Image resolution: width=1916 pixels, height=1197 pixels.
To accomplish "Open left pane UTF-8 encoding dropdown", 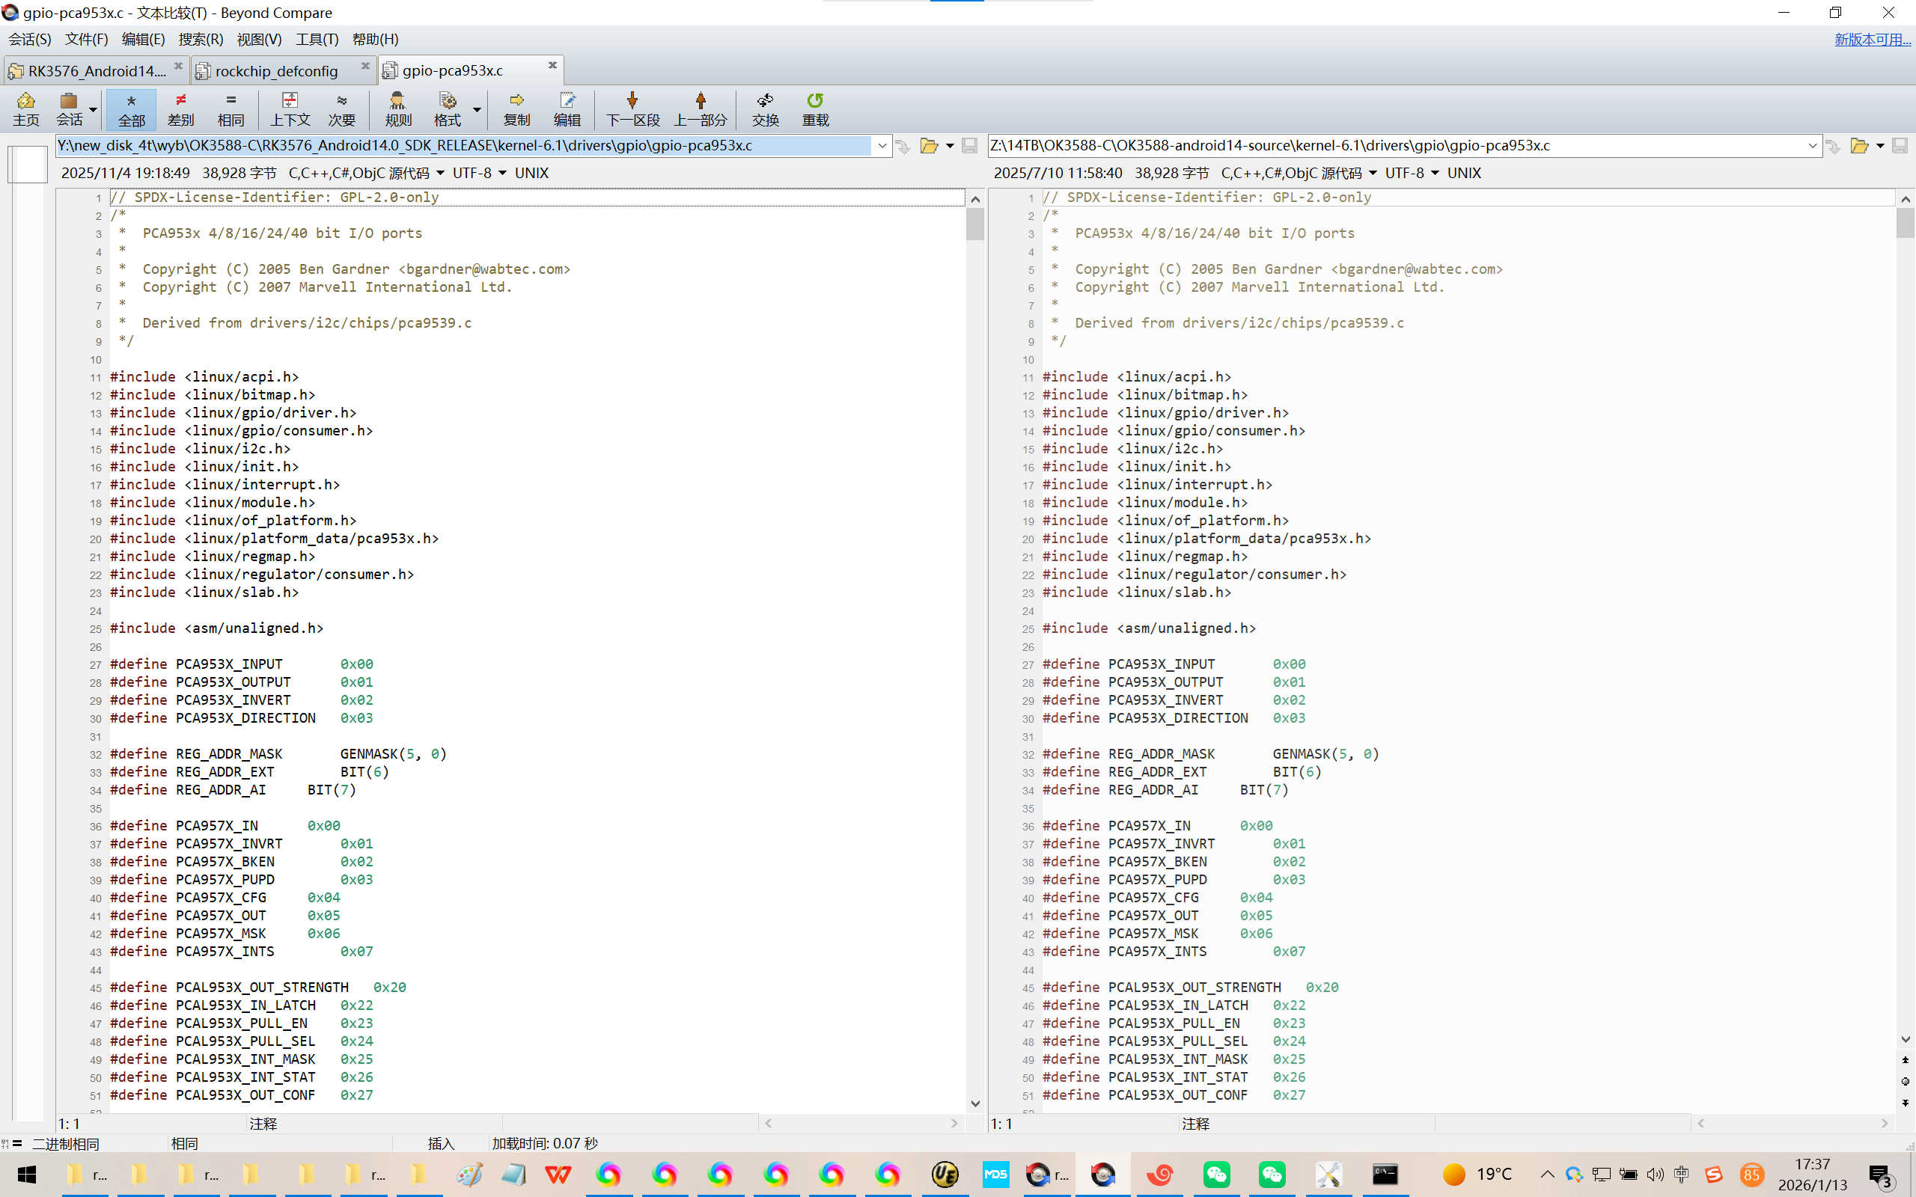I will point(502,173).
